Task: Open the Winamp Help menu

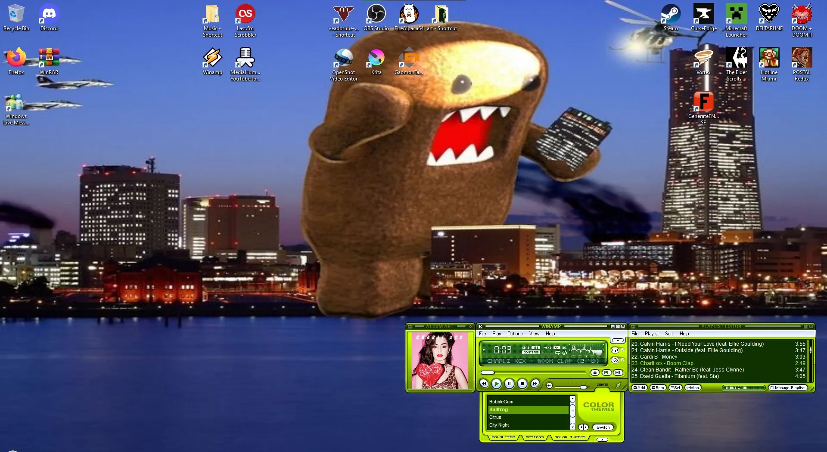Action: 550,334
